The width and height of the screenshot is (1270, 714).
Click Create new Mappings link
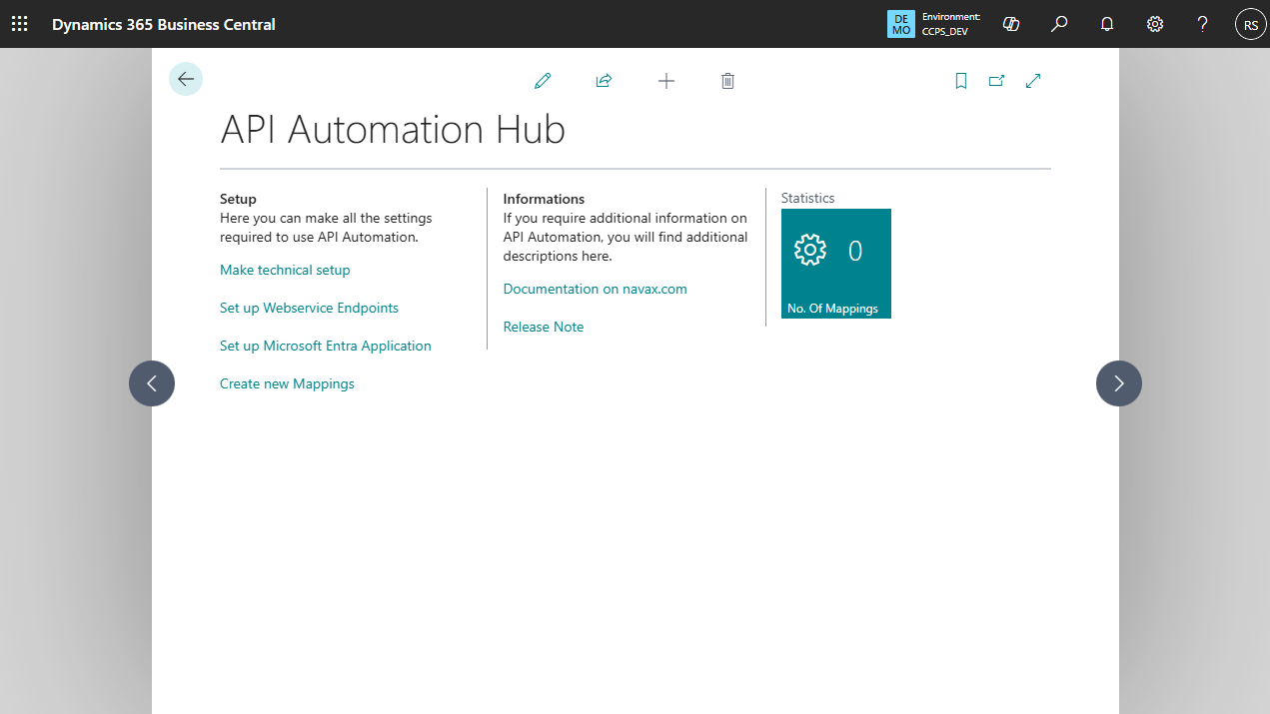click(x=287, y=383)
